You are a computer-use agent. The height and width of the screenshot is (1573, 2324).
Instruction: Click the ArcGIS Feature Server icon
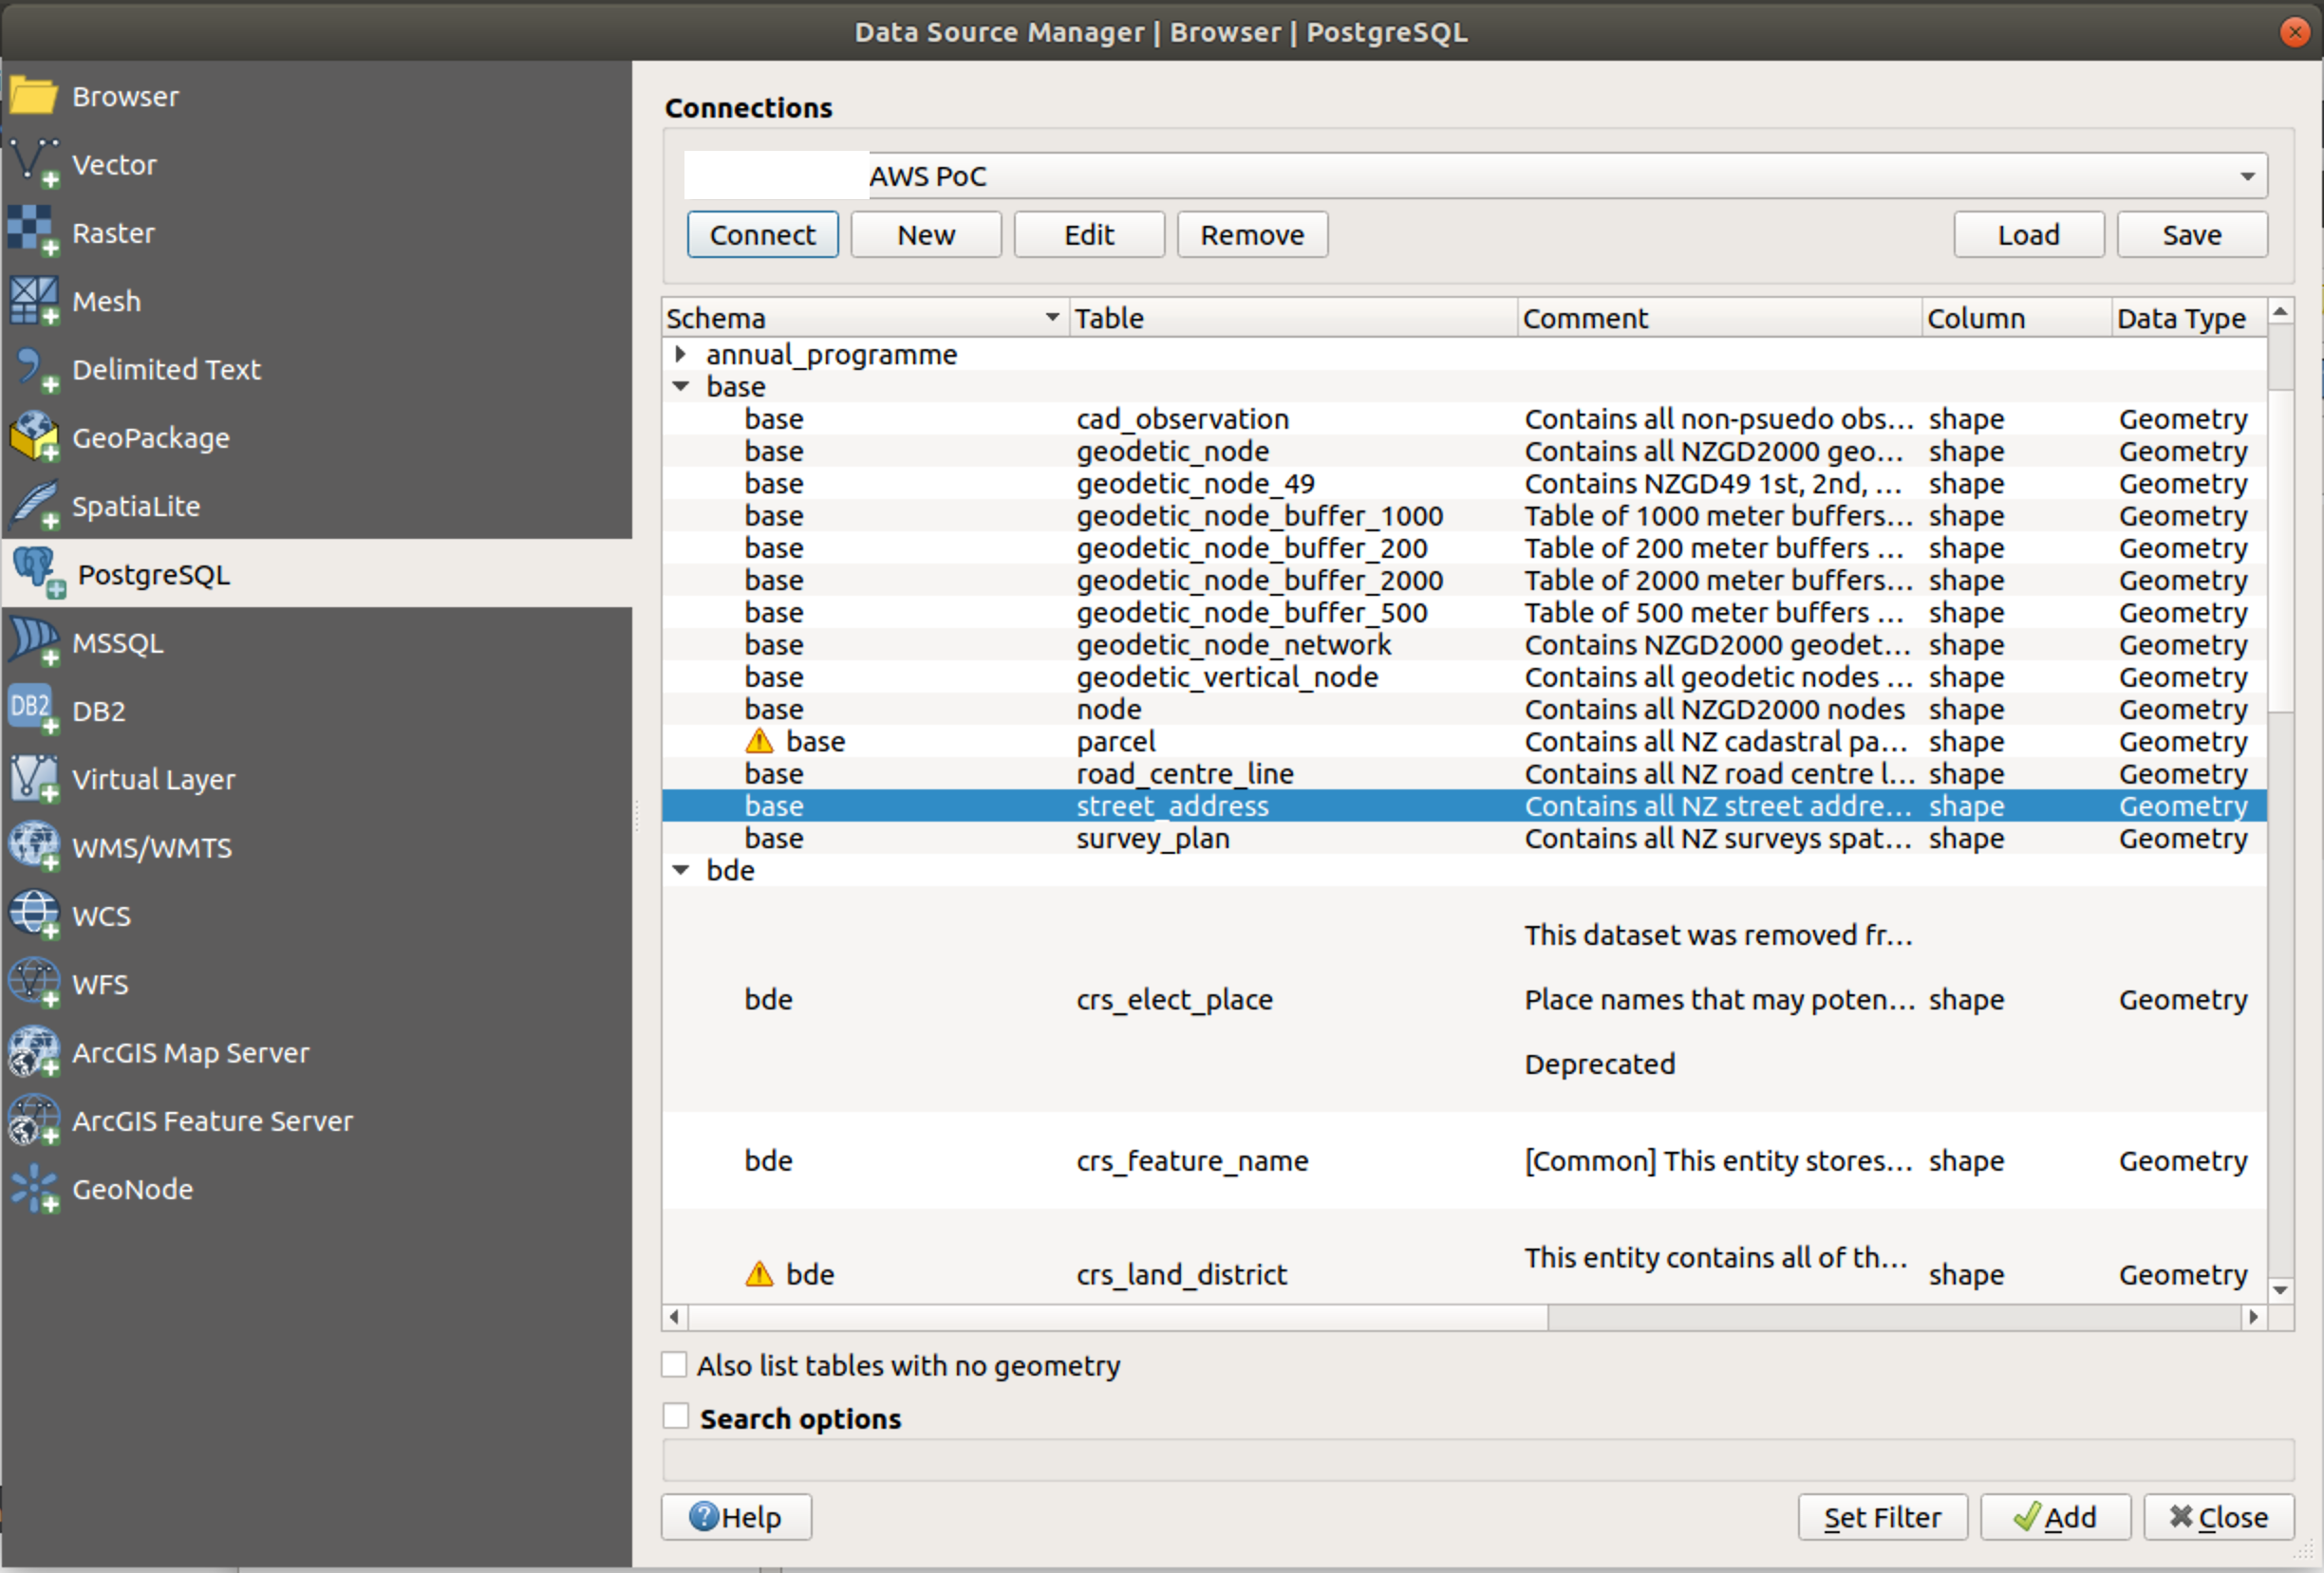(33, 1120)
